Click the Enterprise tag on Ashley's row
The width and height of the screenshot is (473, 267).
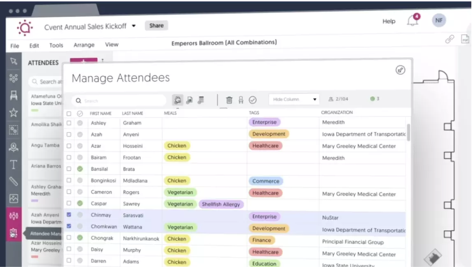[x=264, y=122]
